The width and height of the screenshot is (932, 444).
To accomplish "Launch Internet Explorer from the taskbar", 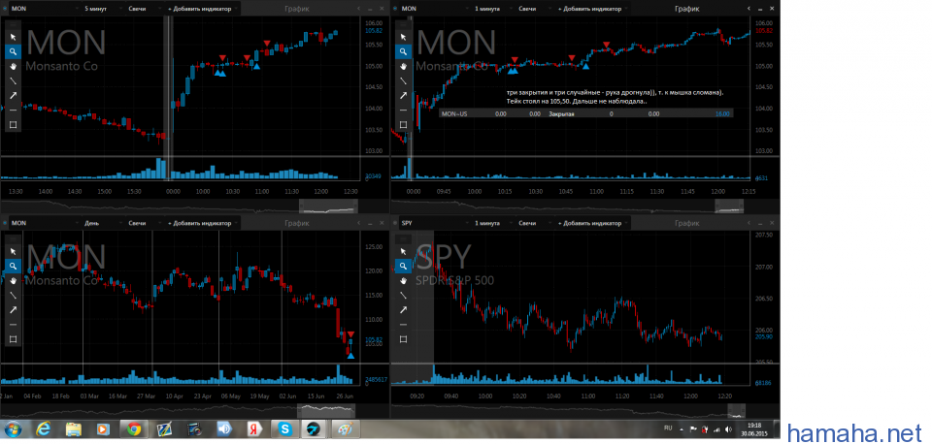I will pos(44,428).
